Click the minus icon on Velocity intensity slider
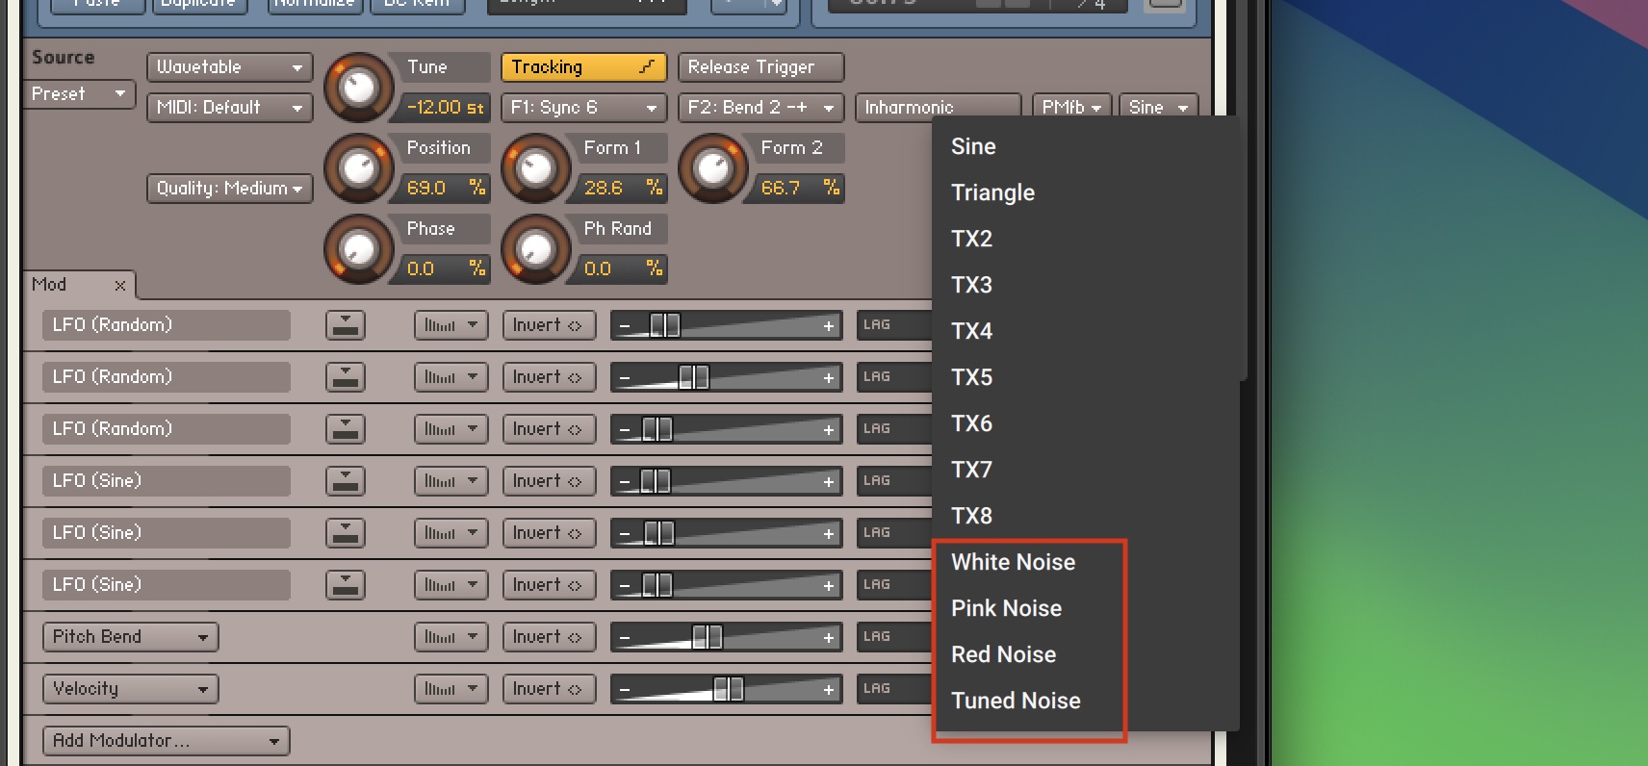 [625, 690]
